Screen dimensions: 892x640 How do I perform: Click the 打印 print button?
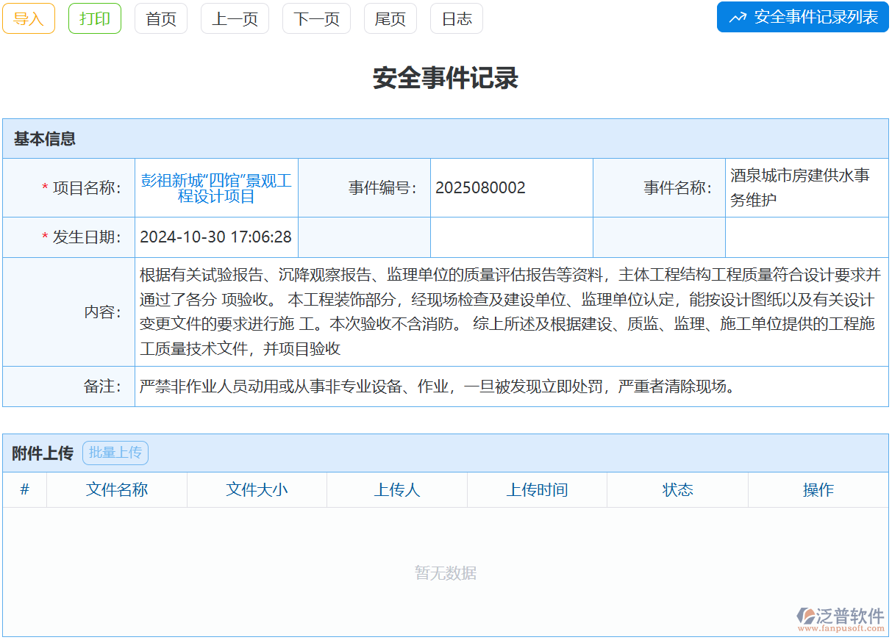pos(94,18)
